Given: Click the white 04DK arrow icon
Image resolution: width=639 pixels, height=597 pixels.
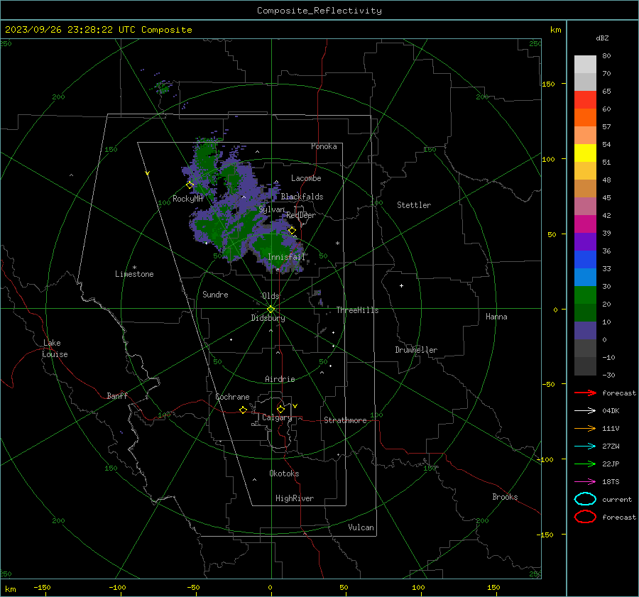Looking at the screenshot, I should coord(585,410).
